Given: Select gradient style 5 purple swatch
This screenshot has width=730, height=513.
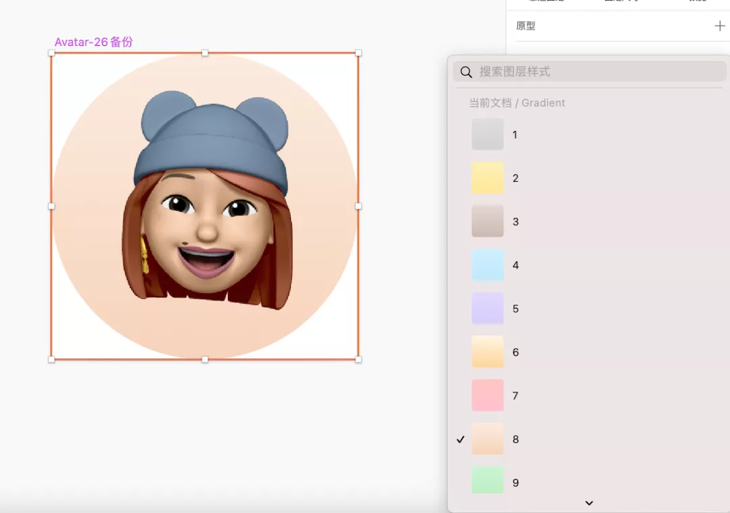Looking at the screenshot, I should 487,308.
